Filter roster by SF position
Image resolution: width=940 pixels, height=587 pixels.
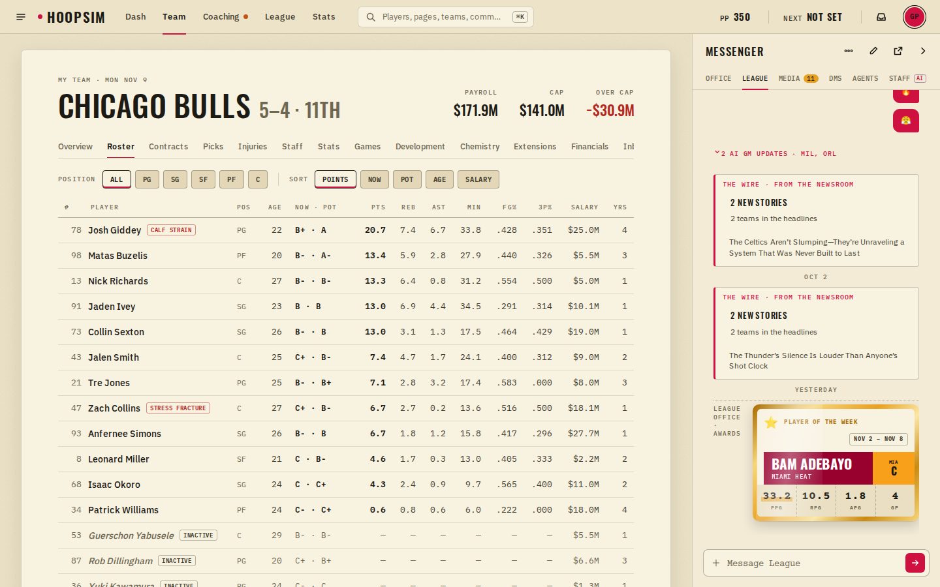(x=204, y=179)
